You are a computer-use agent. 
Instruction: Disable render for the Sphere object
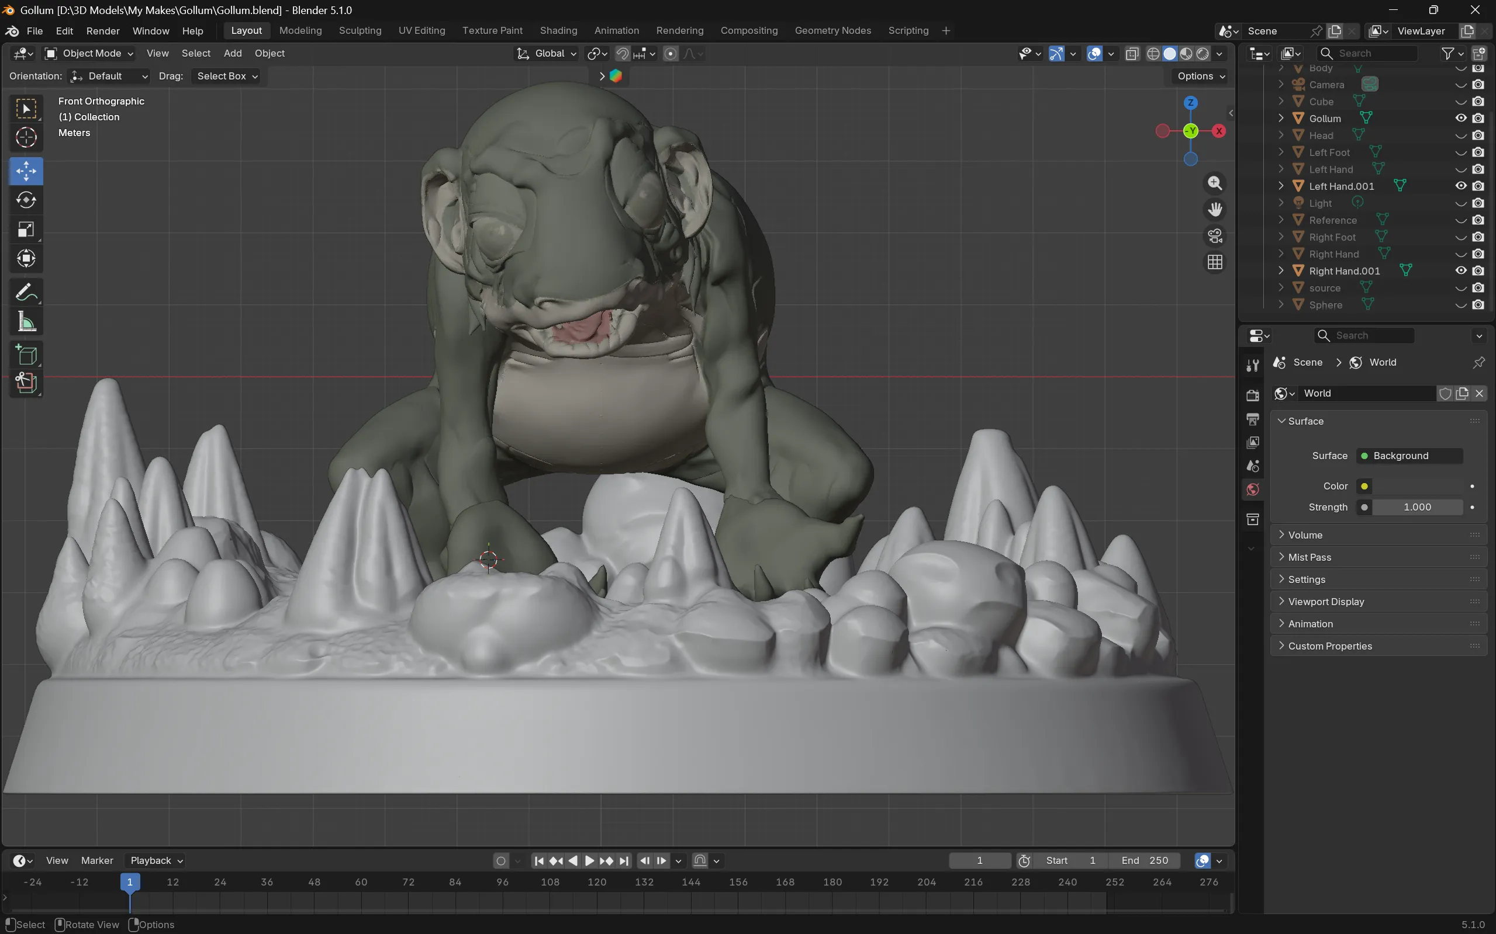click(x=1478, y=304)
